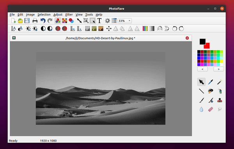Click the grey Redo arrow icon
The image size is (234, 149).
coord(50,21)
